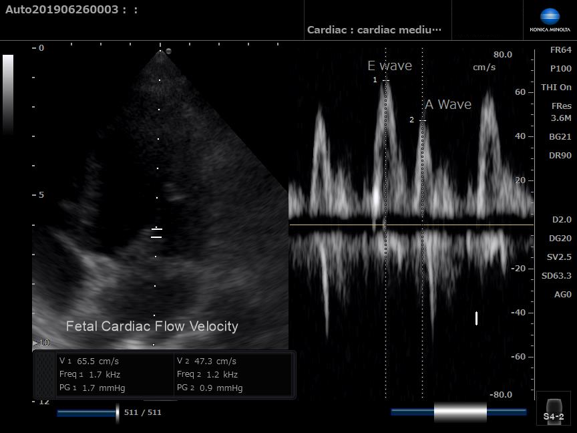The width and height of the screenshot is (577, 433).
Task: Click the Fetal Cardiac Flow Velocity annotation
Action: pos(152,326)
